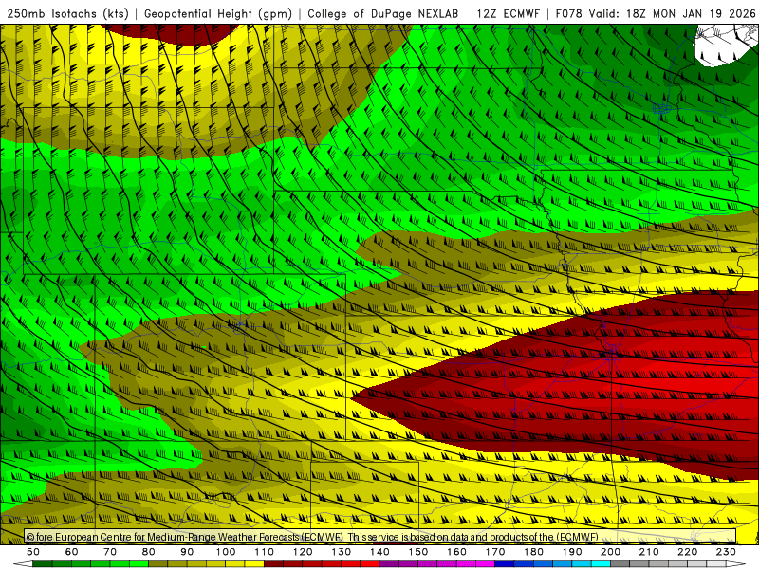Viewport: 759px width, 569px height.
Task: Click the 140 label on the color scale
Action: point(380,552)
